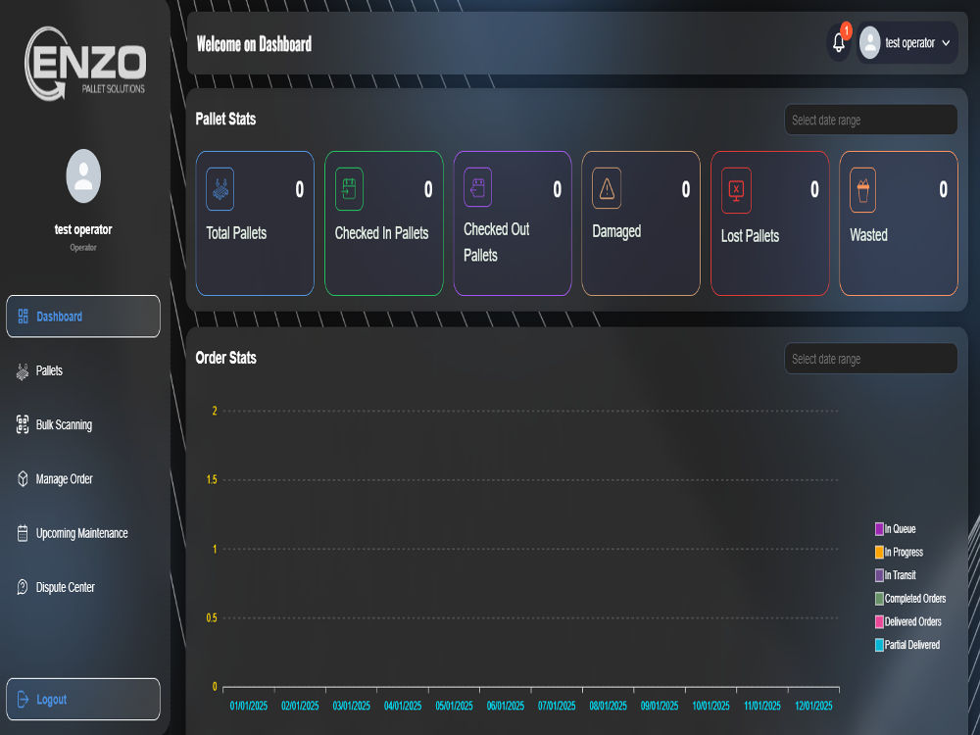The width and height of the screenshot is (980, 735).
Task: Click the Bulk Scanning QR icon
Action: click(23, 425)
